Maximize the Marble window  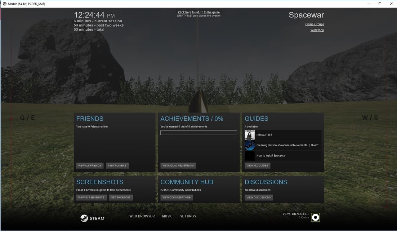(x=380, y=4)
